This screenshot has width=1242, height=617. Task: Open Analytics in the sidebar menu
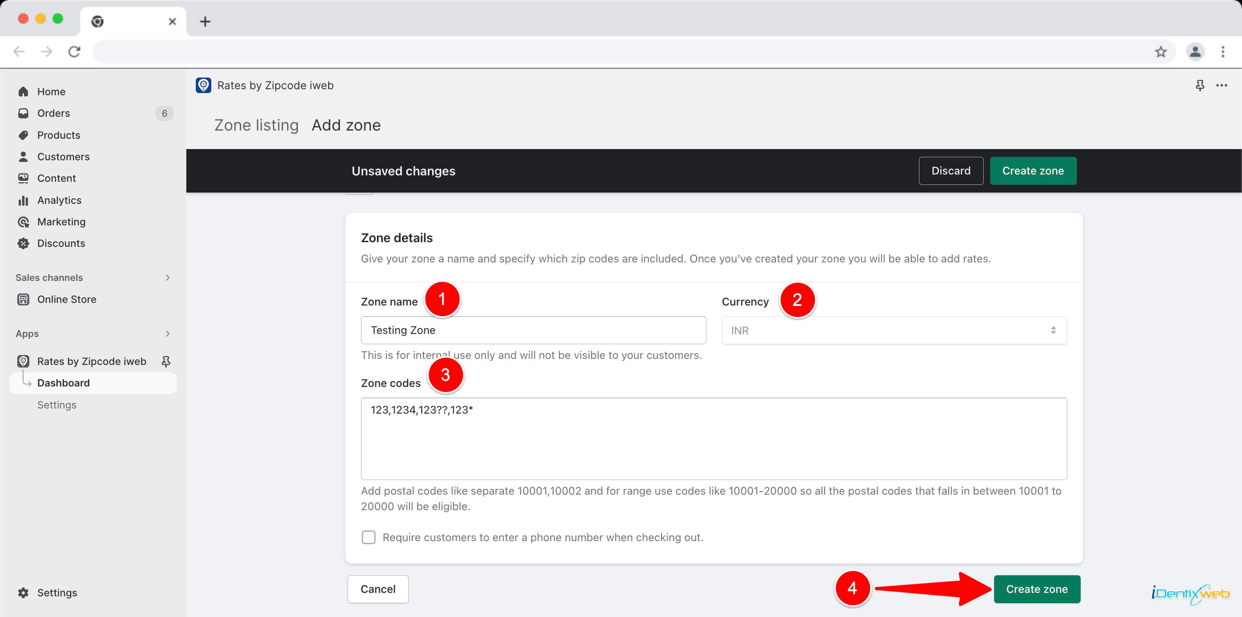(x=60, y=200)
